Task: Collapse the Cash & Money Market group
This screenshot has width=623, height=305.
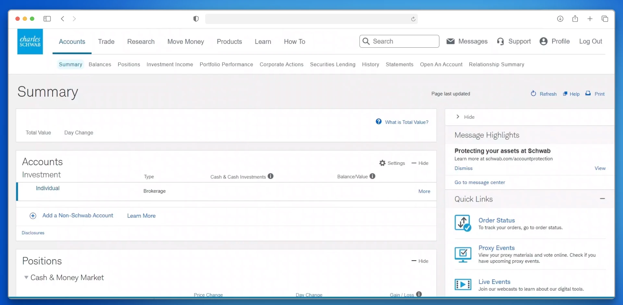Action: coord(26,277)
